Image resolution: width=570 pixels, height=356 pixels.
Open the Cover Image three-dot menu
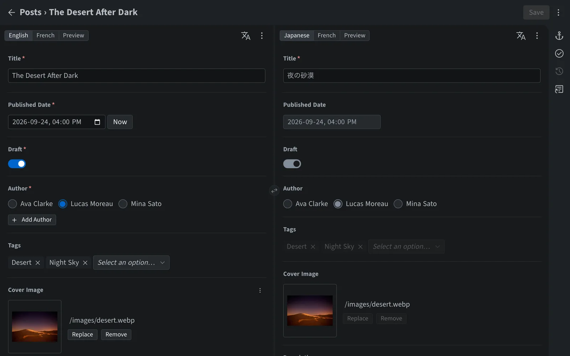(x=260, y=290)
